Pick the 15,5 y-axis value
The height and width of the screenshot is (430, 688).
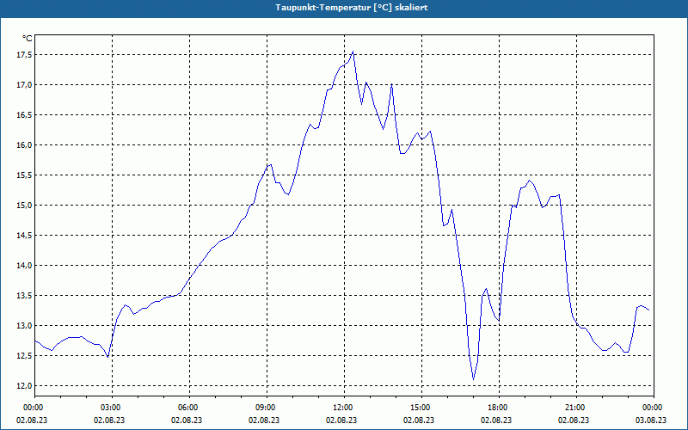pyautogui.click(x=25, y=175)
